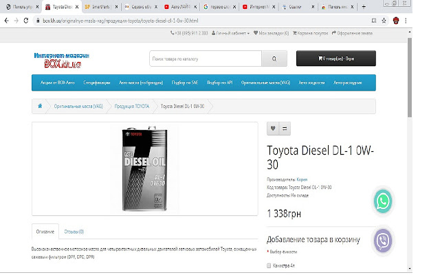Screen dimensions: 440x275
Task: Add product to wishlist with heart button
Action: 273,129
